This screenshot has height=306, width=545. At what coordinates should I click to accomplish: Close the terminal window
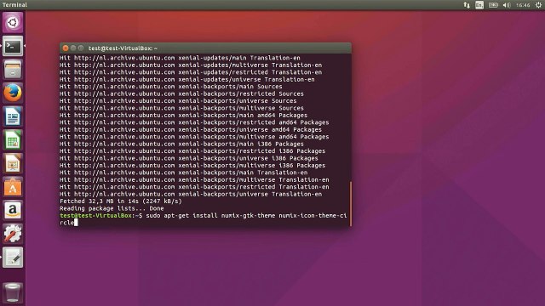[66, 48]
